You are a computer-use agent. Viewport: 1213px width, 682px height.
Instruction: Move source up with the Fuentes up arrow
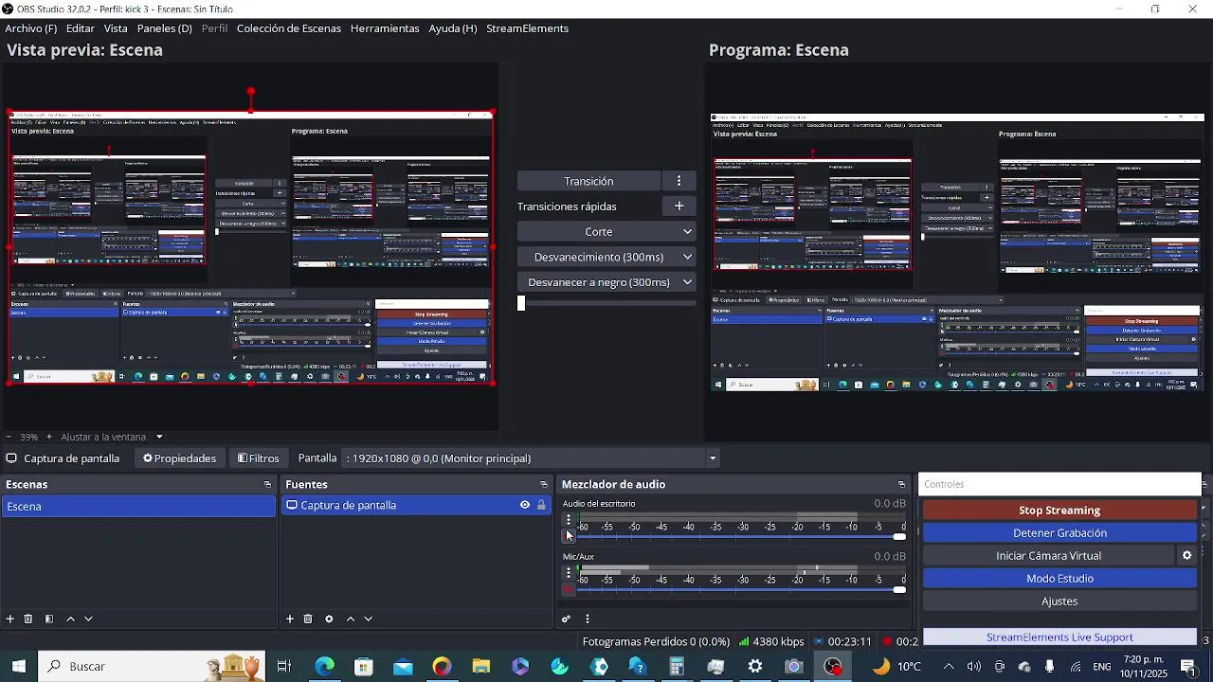pyautogui.click(x=351, y=619)
